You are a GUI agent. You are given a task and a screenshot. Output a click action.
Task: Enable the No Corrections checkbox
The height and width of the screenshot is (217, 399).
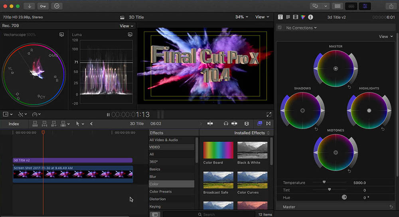[x=280, y=28]
